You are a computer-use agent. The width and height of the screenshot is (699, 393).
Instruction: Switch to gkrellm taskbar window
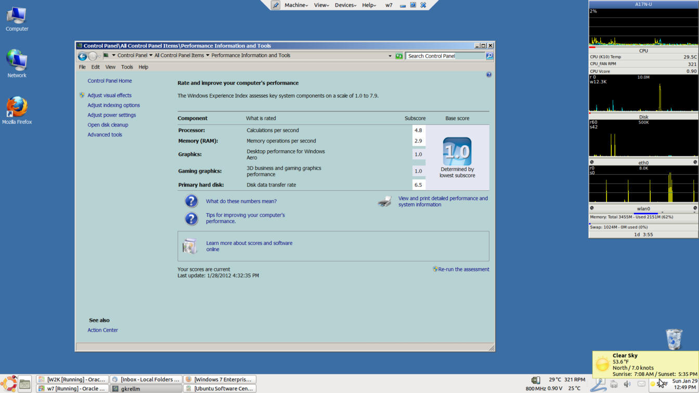click(146, 388)
